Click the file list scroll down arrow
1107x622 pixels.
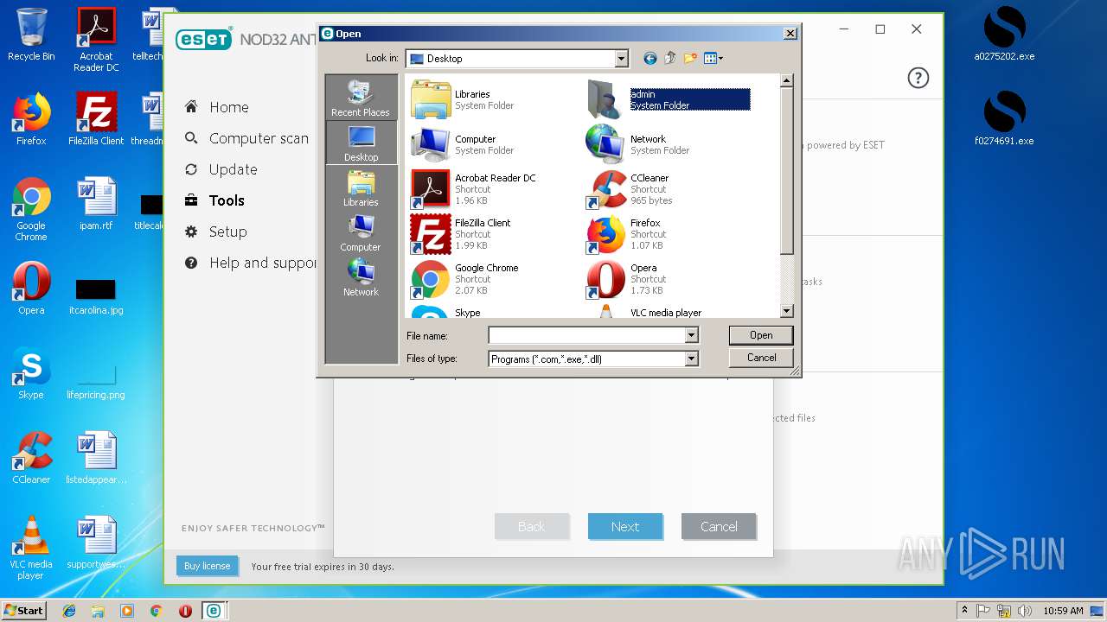pos(786,311)
